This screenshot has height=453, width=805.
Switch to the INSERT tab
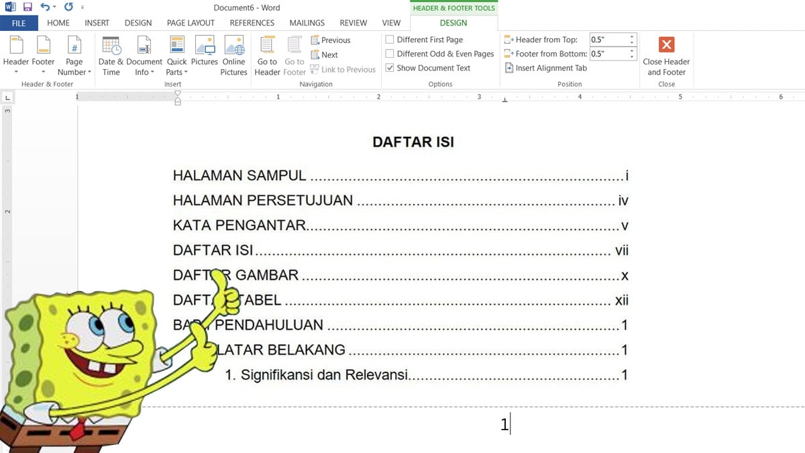coord(97,23)
